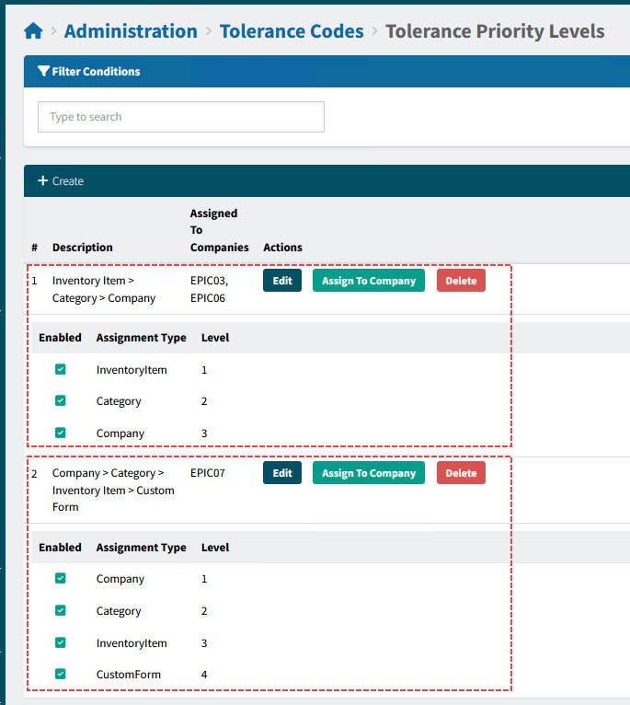Image resolution: width=630 pixels, height=705 pixels.
Task: Edit the EPIC07 priority level
Action: [x=282, y=473]
